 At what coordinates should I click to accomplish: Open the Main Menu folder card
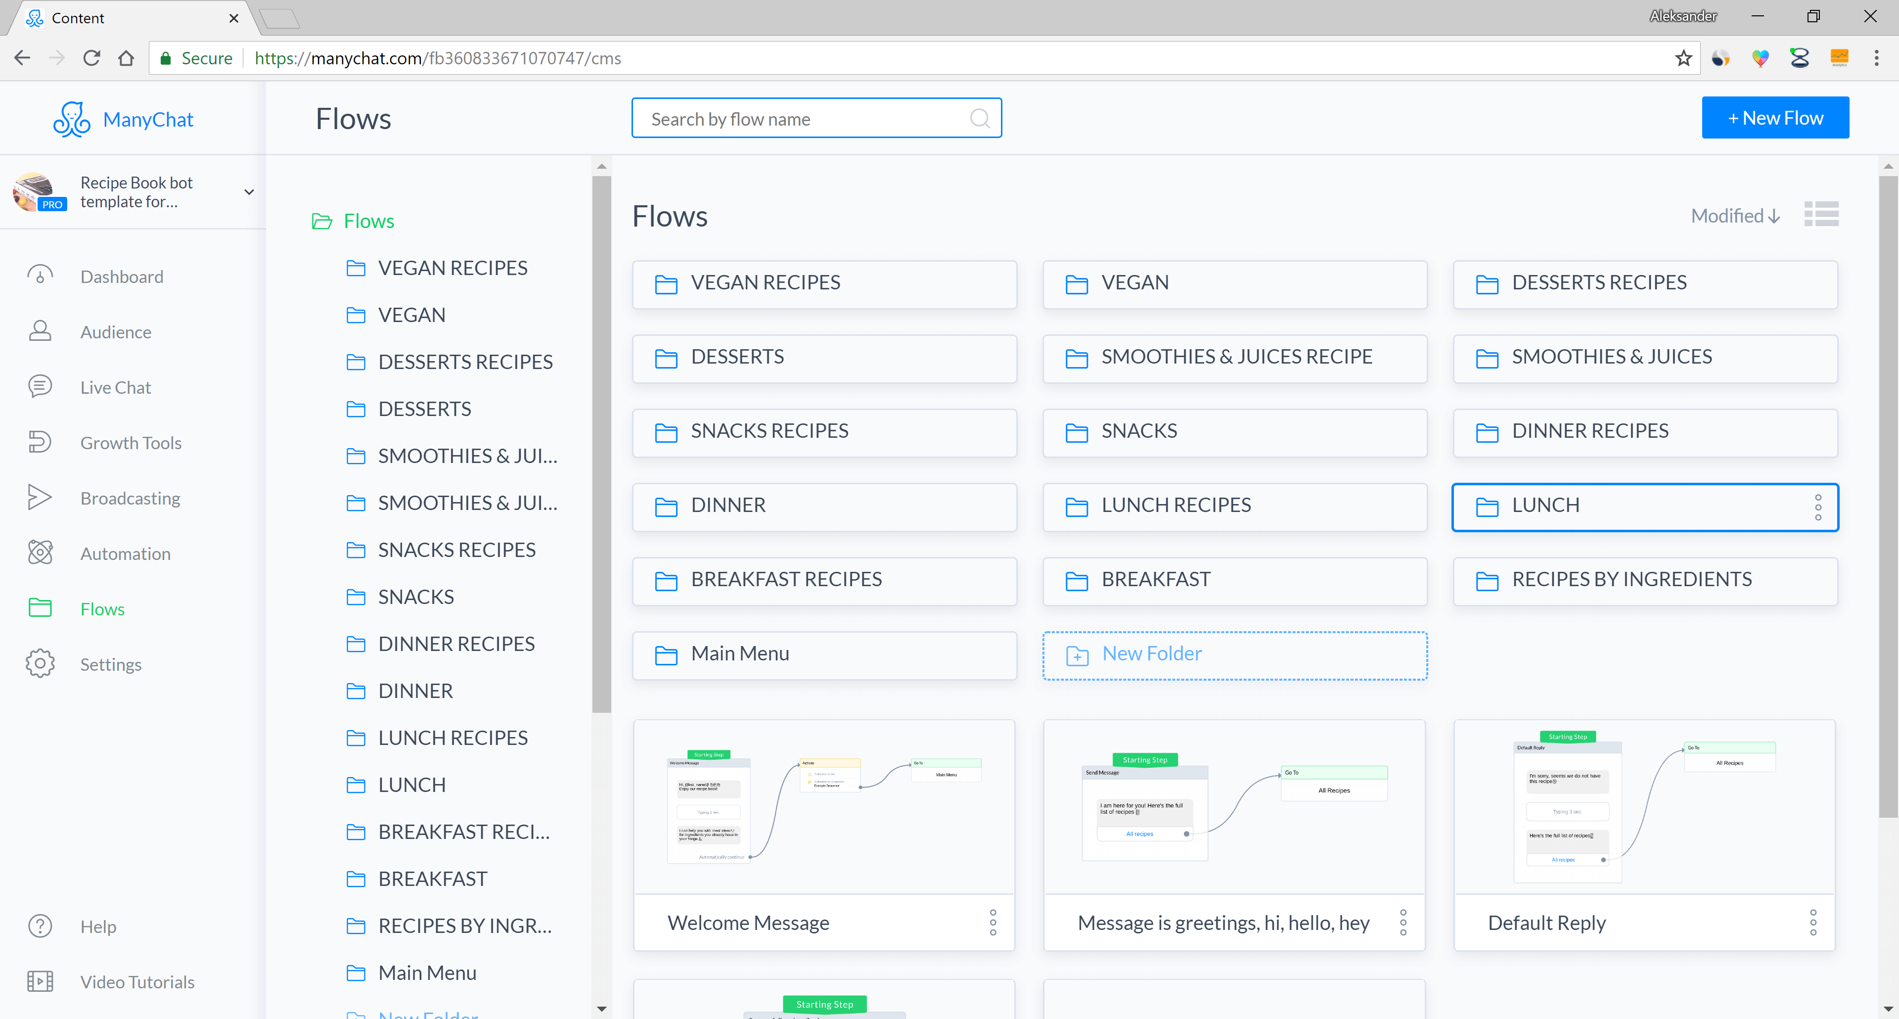824,655
